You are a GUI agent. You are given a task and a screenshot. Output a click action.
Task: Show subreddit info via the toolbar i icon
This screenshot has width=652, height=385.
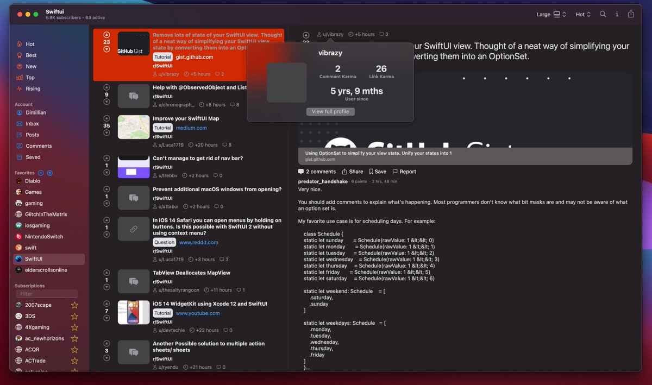[x=617, y=15]
